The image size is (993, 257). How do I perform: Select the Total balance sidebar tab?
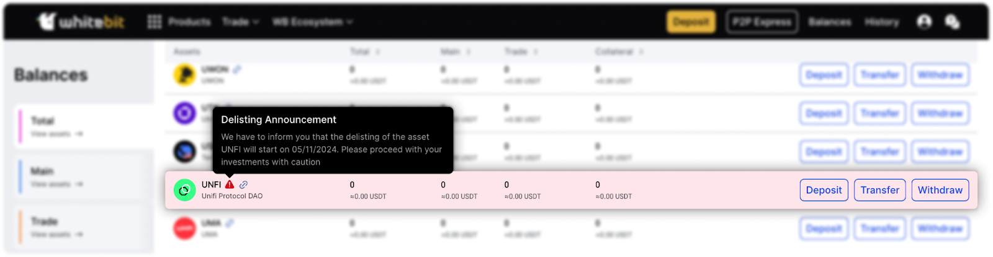[x=84, y=126]
